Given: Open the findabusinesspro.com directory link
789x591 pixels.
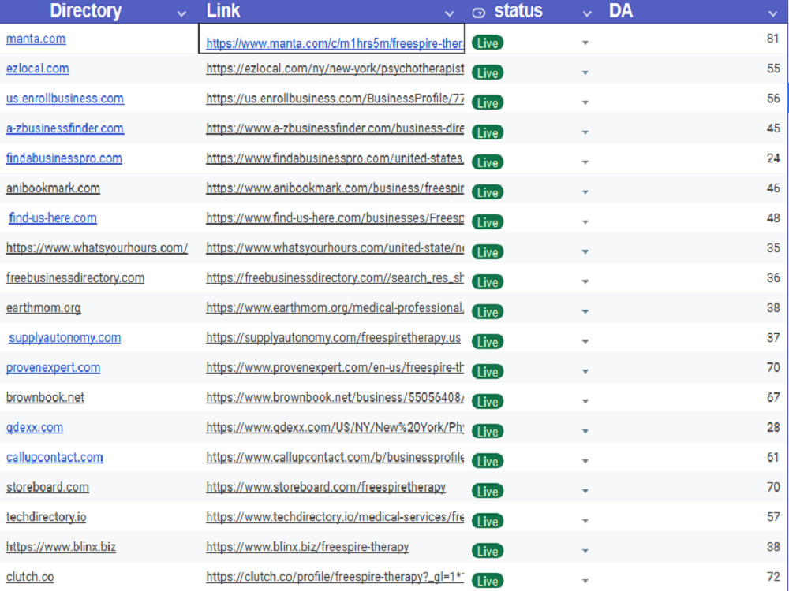Looking at the screenshot, I should coord(64,158).
